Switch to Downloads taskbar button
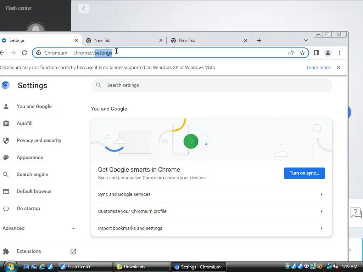Image resolution: width=363 pixels, height=272 pixels. click(141, 267)
